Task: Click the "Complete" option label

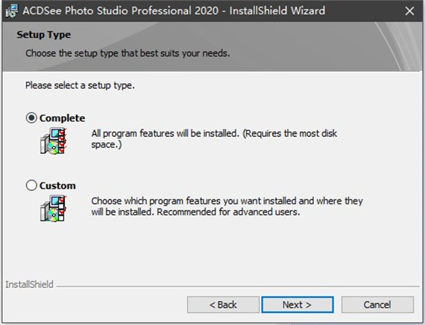Action: (x=62, y=118)
